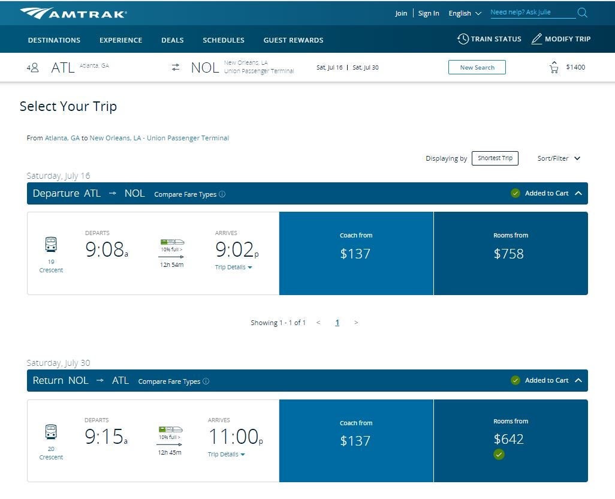
Task: Click New Orleans Union Passenger Terminal link
Action: tap(159, 138)
